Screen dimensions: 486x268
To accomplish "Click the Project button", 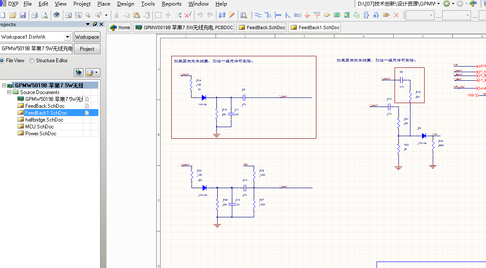I will tap(87, 49).
